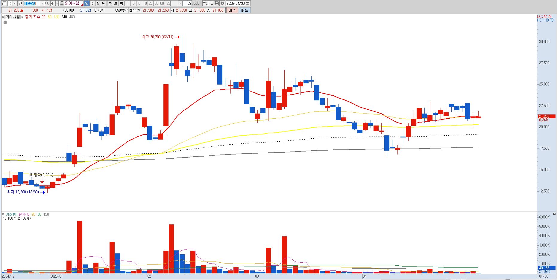The height and width of the screenshot is (280, 557).
Task: Toggle the square before 종가 지수 label
Action: (22, 17)
